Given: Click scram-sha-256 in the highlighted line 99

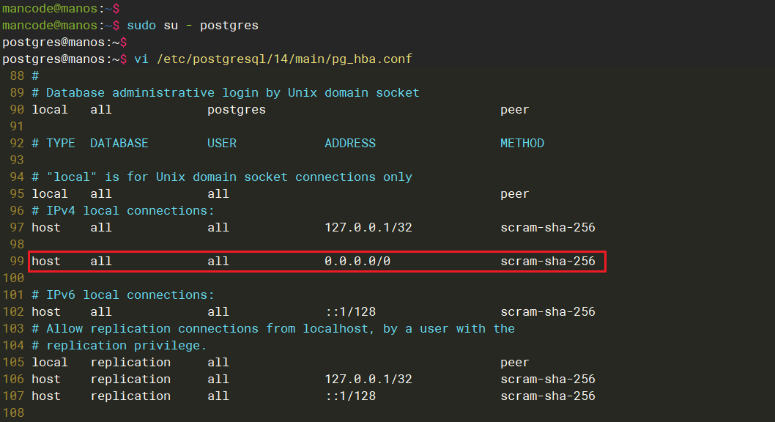Looking at the screenshot, I should [547, 262].
